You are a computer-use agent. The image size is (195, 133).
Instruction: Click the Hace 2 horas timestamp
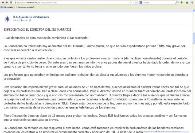[x=21, y=20]
